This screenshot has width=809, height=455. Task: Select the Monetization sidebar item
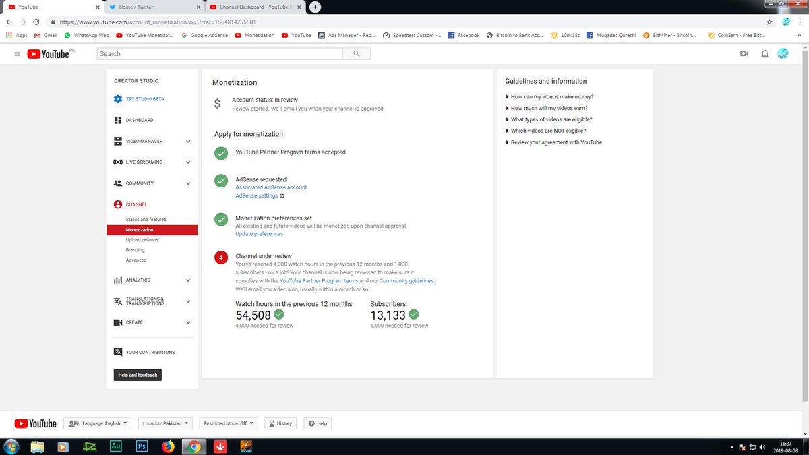tap(152, 230)
